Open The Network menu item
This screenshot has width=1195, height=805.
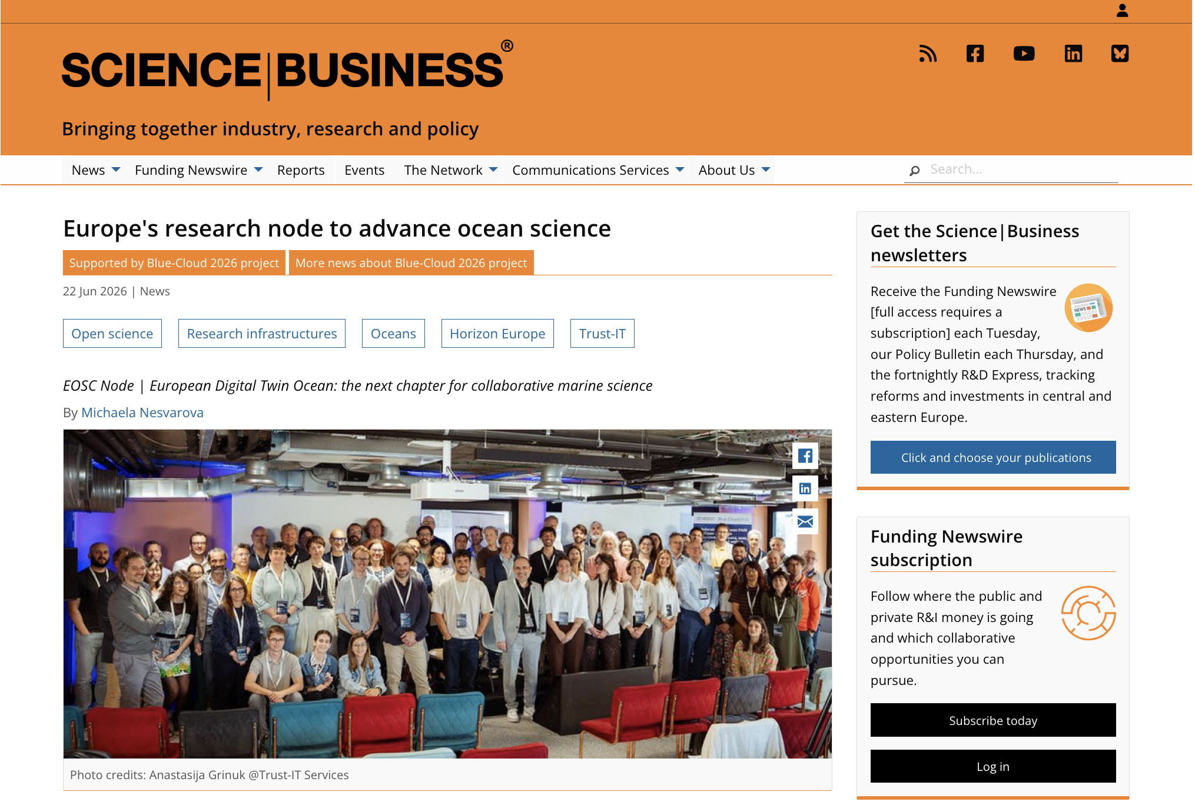[443, 170]
